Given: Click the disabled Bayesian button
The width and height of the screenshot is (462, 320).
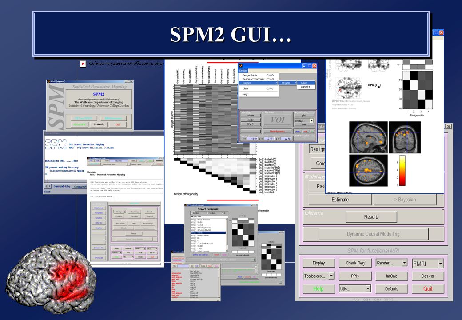Looking at the screenshot, I should pyautogui.click(x=404, y=200).
